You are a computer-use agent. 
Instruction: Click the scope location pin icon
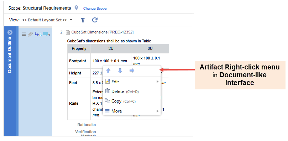77,8
